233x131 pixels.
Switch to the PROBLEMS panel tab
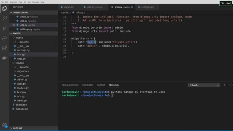tap(88, 85)
